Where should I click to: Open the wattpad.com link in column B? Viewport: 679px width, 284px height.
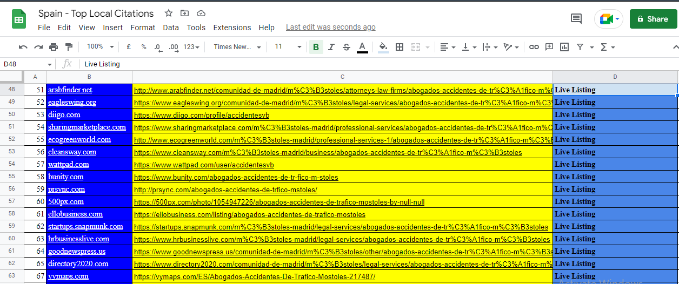point(69,164)
